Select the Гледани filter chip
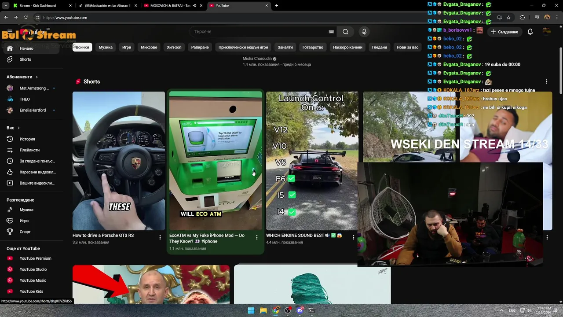 coord(380,47)
